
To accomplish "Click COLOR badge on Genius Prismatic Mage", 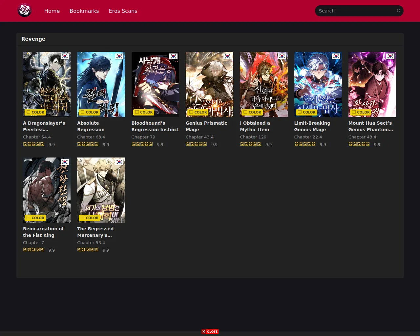I will [x=198, y=112].
